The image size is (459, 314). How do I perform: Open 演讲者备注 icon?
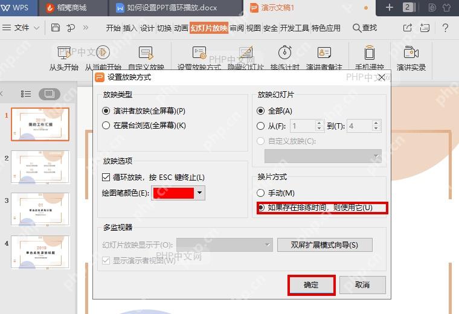pos(324,53)
